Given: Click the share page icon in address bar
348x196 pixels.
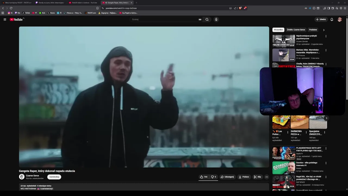Looking at the screenshot, I should pyautogui.click(x=235, y=8).
